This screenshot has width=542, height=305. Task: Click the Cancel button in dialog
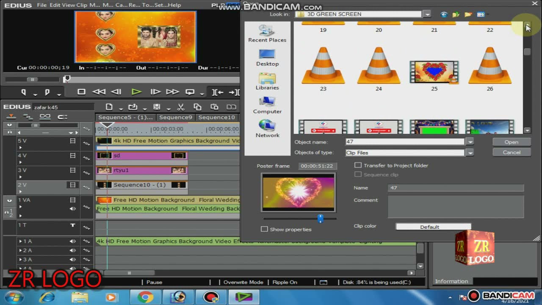coord(511,152)
